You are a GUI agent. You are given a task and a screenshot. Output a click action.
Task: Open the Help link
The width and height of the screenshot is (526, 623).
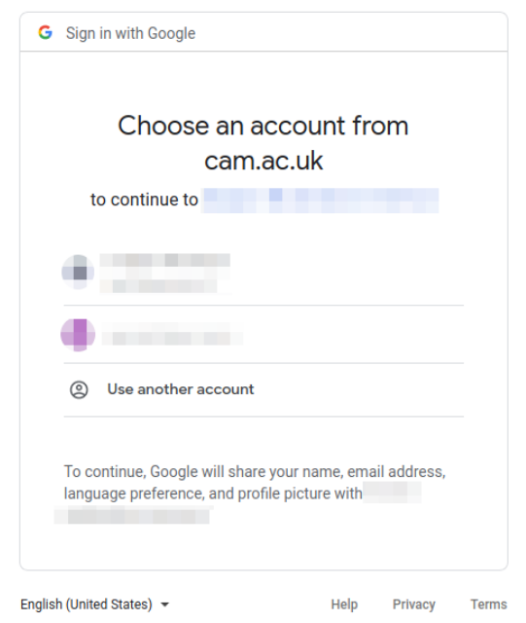coord(344,605)
